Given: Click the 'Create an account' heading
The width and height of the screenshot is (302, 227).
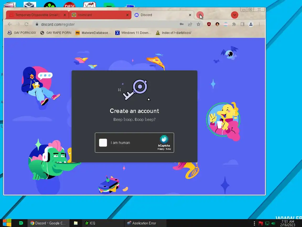Looking at the screenshot, I should pos(134,111).
